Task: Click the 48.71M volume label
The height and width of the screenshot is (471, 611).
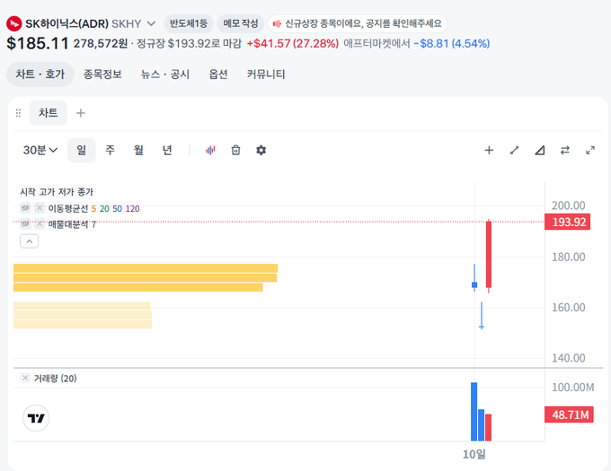Action: (x=569, y=414)
